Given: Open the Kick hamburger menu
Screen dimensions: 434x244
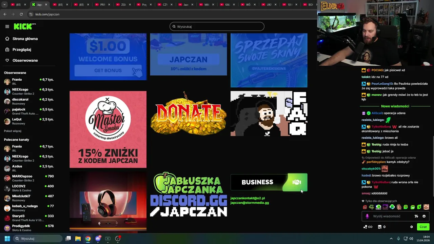Looking at the screenshot, I should [x=7, y=26].
